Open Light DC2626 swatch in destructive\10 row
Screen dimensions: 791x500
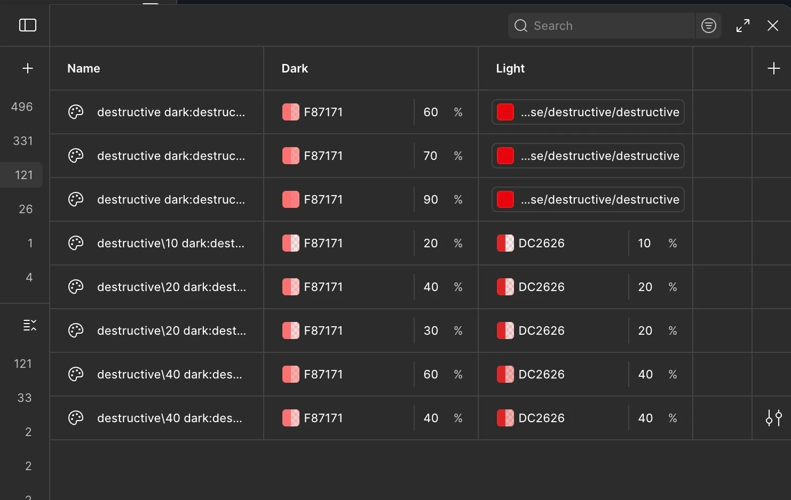click(505, 243)
